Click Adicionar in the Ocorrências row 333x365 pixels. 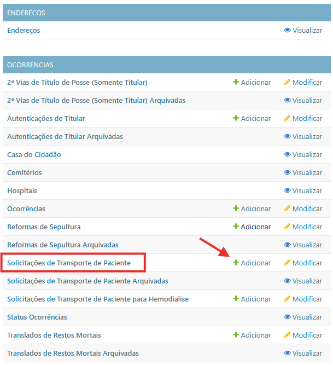(x=255, y=208)
